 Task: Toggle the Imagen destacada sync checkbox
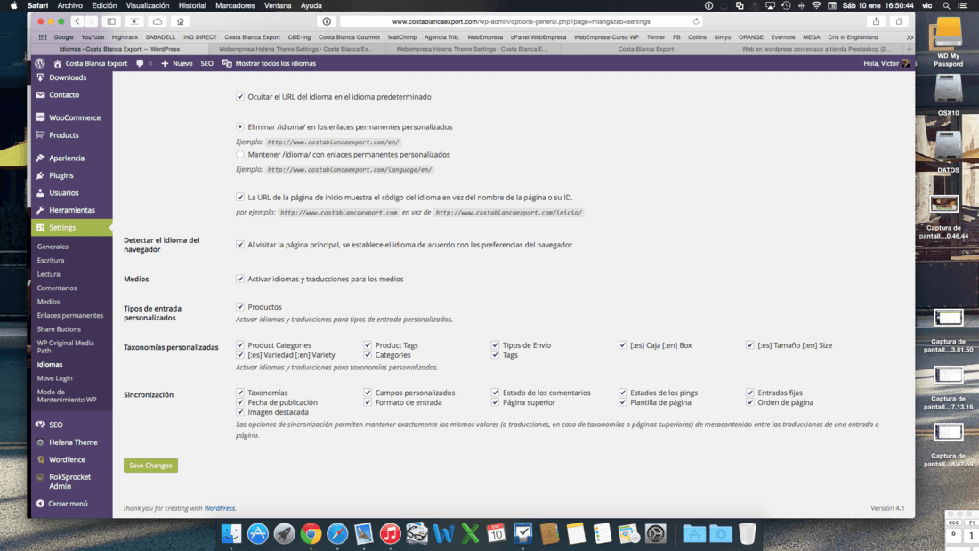(239, 412)
